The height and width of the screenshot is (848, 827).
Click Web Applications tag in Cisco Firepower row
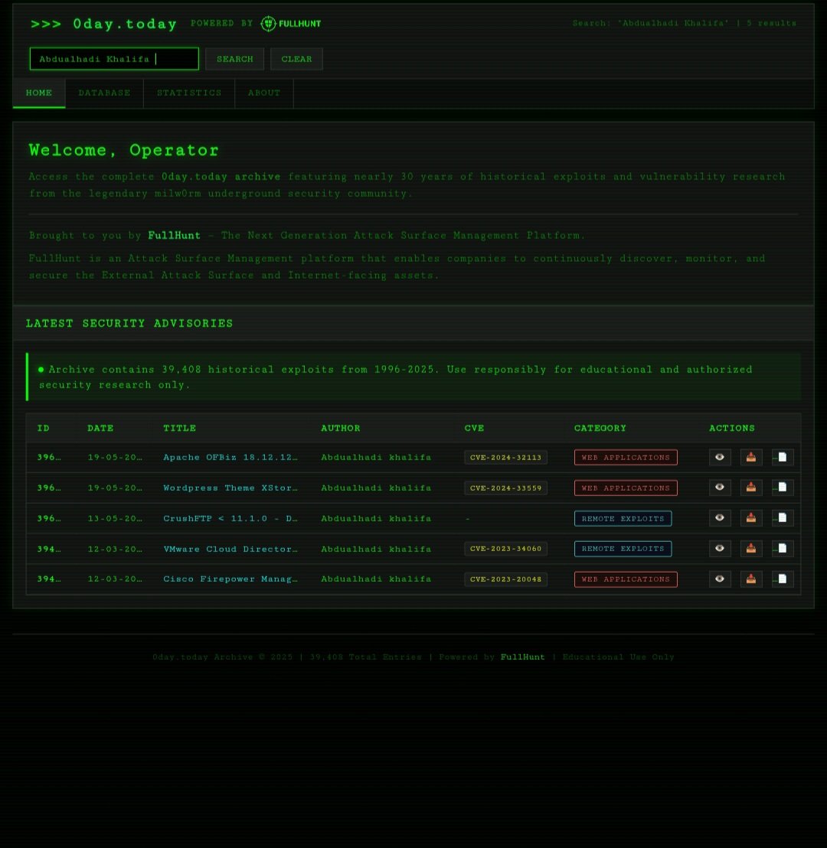point(626,579)
